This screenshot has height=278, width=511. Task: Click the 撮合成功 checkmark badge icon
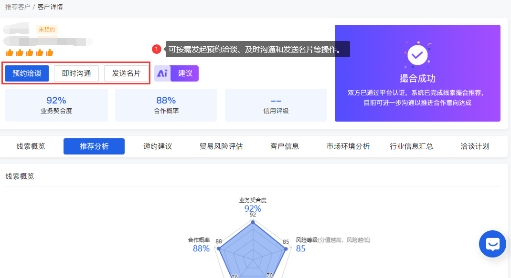417,56
